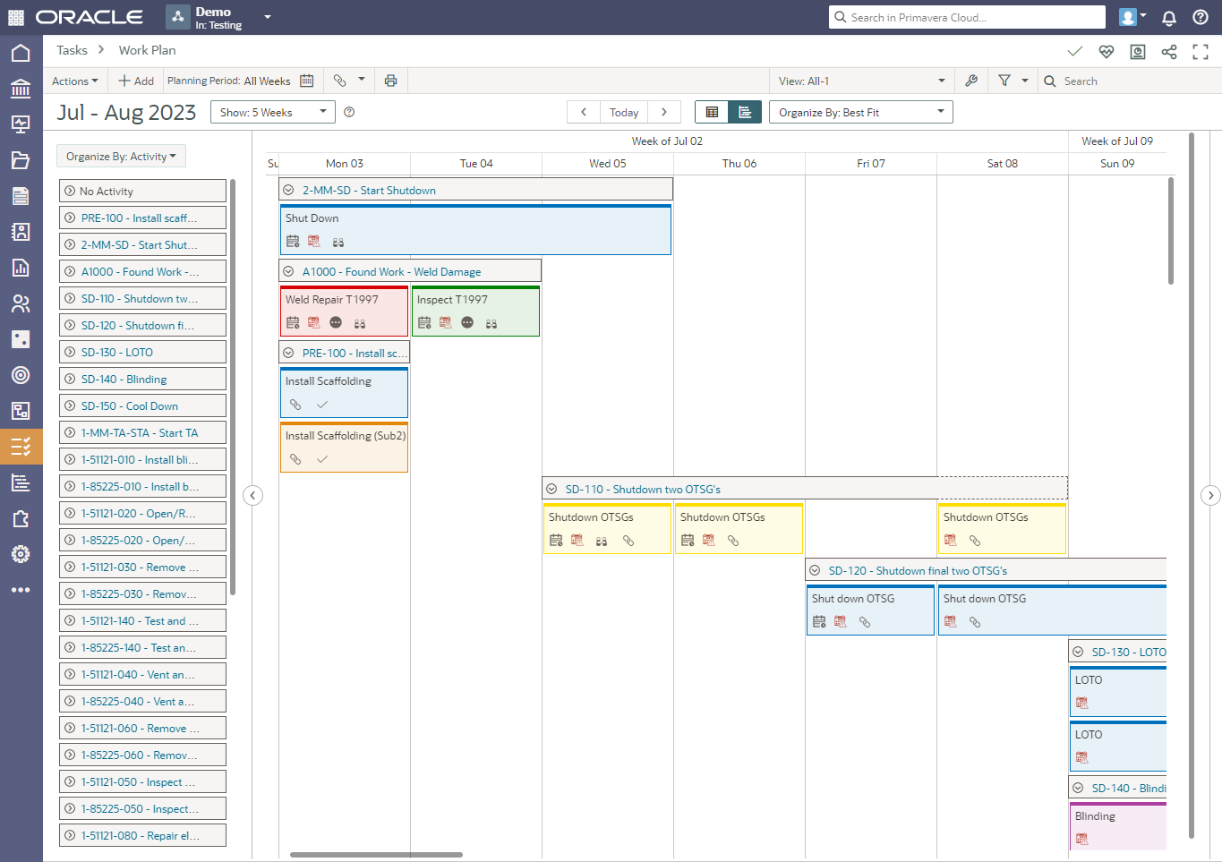Click the wrench settings icon beside View
1222x862 pixels.
(x=971, y=81)
